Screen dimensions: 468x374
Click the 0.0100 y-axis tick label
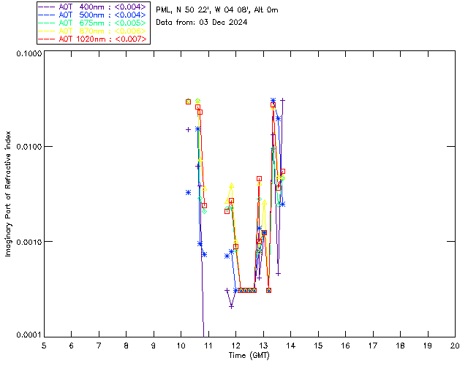coord(29,147)
